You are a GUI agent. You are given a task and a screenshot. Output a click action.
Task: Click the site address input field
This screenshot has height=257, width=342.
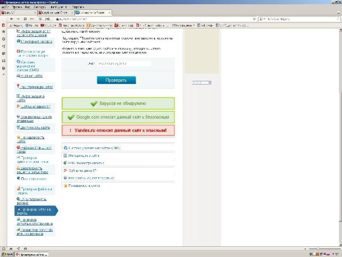click(123, 64)
